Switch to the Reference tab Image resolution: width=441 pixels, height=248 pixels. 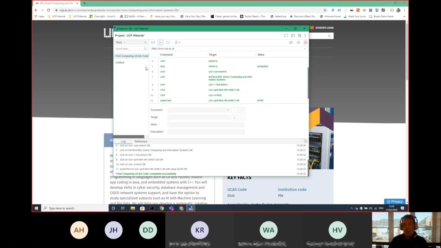(141, 141)
